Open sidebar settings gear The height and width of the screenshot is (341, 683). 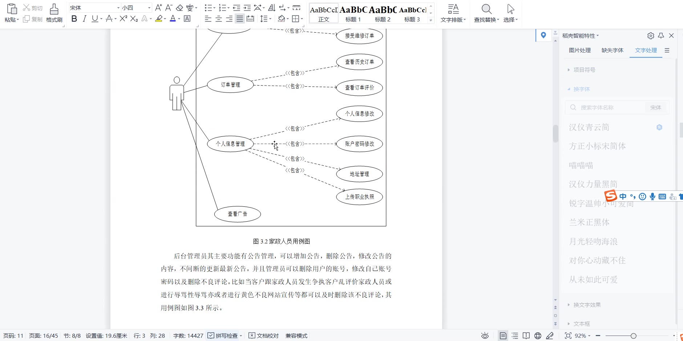coord(651,36)
